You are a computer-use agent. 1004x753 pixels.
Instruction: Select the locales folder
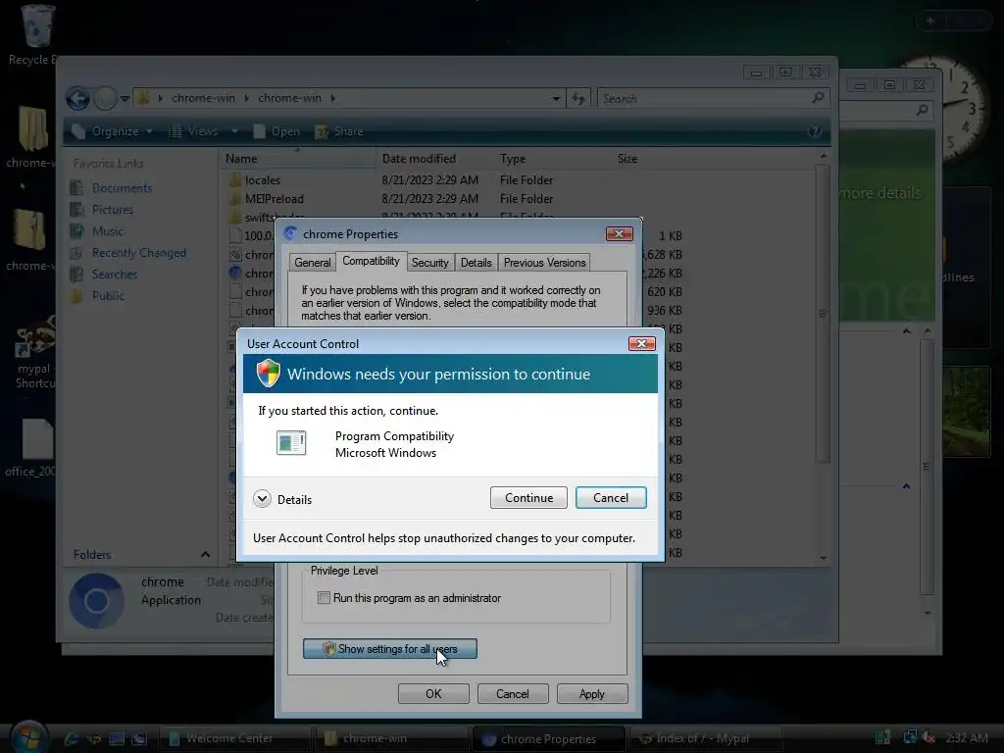(263, 180)
